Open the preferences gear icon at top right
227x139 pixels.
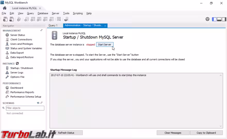point(207,19)
